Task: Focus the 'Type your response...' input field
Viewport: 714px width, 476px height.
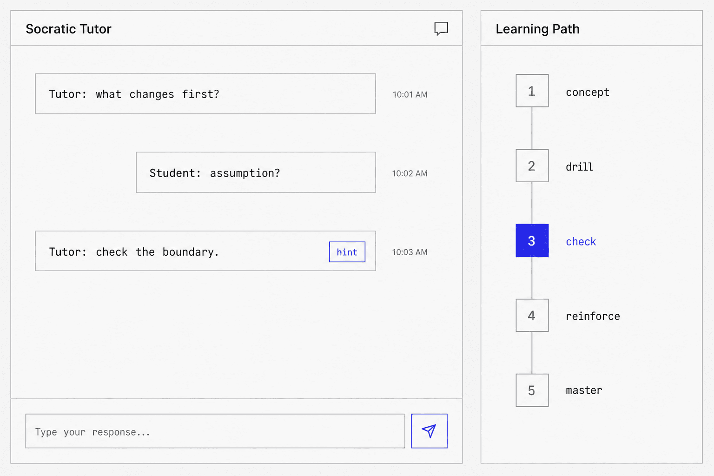Action: tap(215, 431)
